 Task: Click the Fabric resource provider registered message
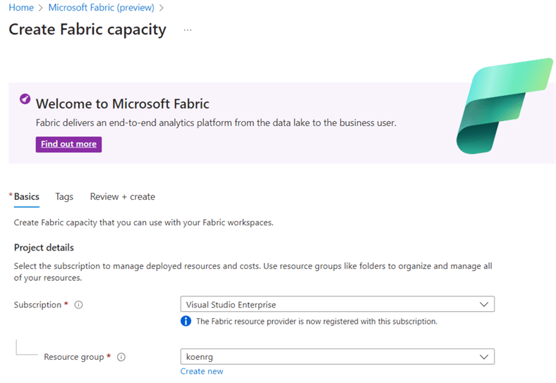[x=316, y=322]
